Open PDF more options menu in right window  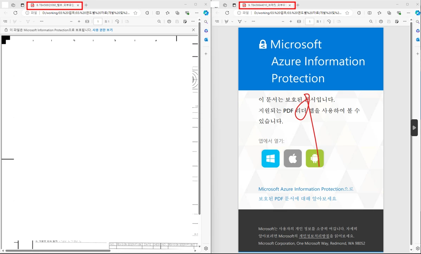[405, 21]
